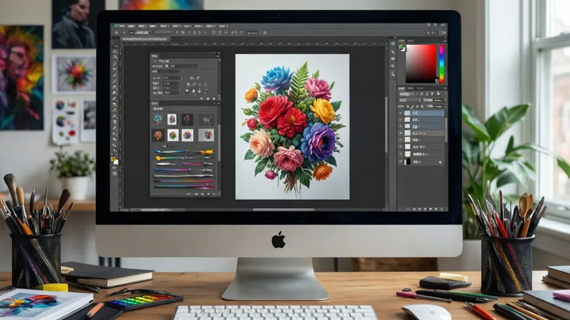570x320 pixels.
Task: Toggle eye icon of the fifth layer row
Action: tap(401, 140)
